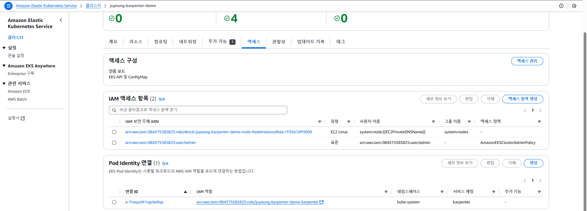587x211 pixels.
Task: Open 콘솔 설정 in the sidebar
Action: click(16, 55)
